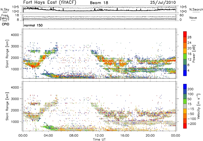This screenshot has width=203, height=141.
Task: Click the 200 label on Velocity colorbar
Action: coord(190,89)
